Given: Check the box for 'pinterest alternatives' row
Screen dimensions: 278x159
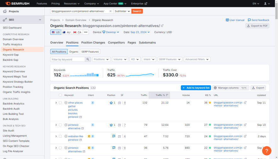Looking at the screenshot, I should 60,148.
